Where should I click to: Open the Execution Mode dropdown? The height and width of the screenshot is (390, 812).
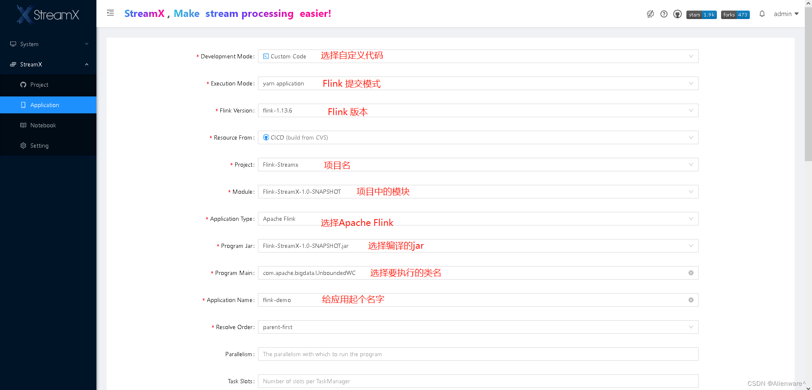(x=478, y=83)
